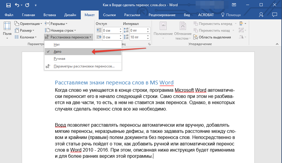Click the Save icon in the title bar
This screenshot has height=163, width=282.
8,5
